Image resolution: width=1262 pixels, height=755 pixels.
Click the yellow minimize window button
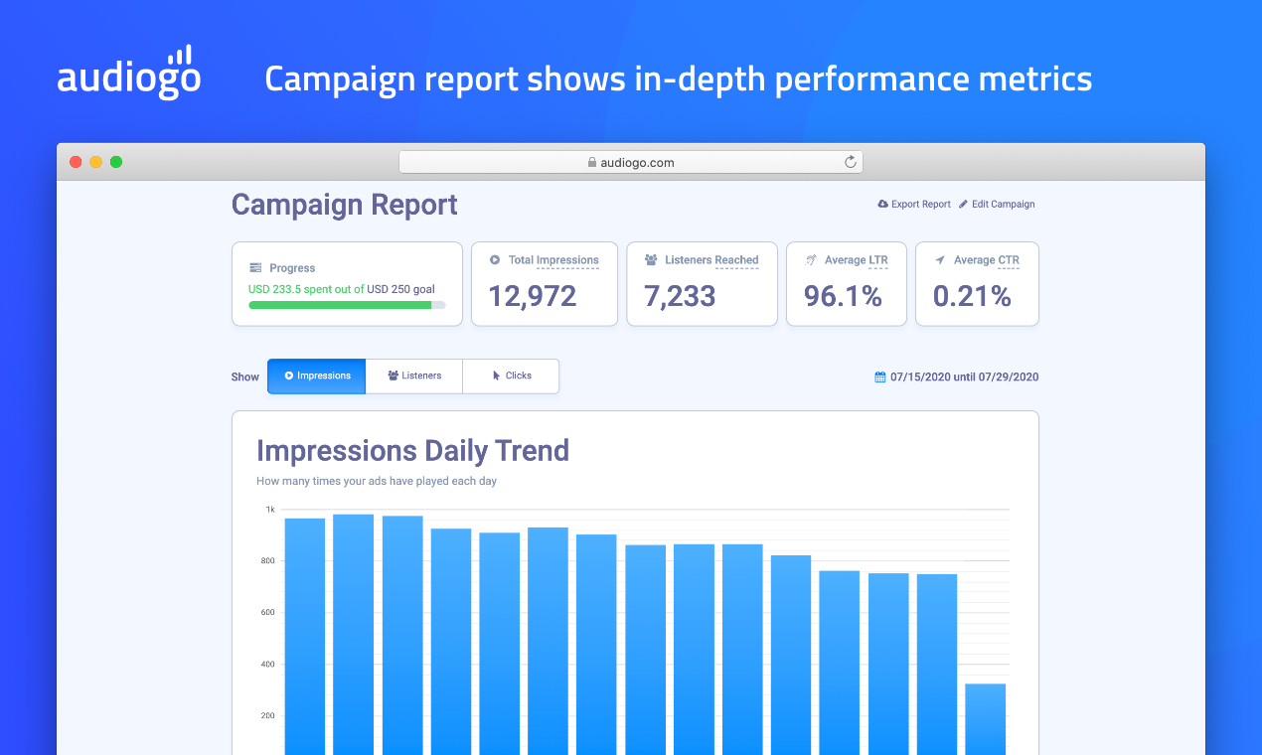[95, 162]
